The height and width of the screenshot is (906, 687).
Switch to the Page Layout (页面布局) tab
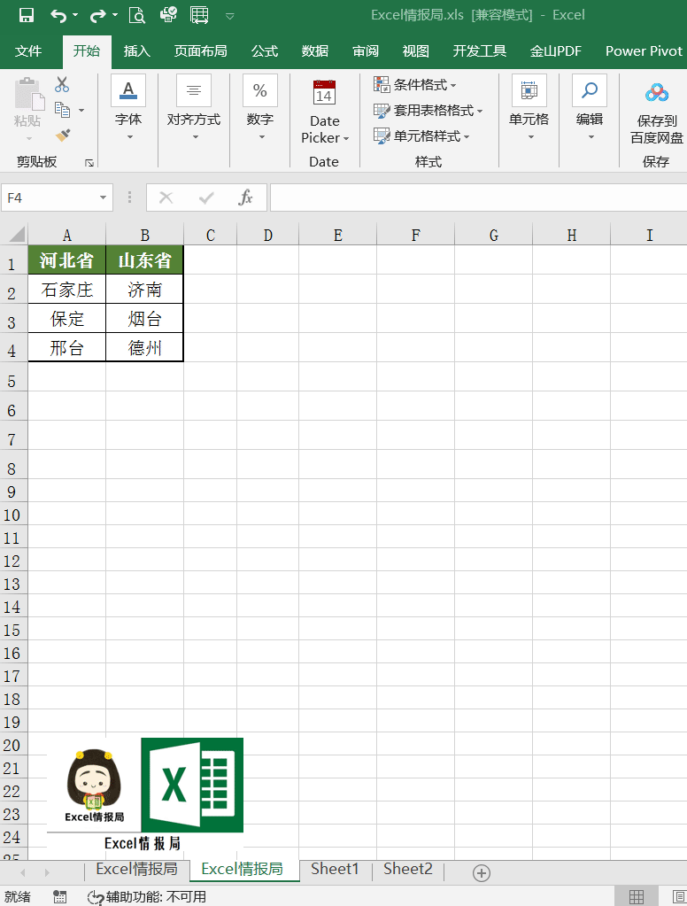click(x=200, y=50)
